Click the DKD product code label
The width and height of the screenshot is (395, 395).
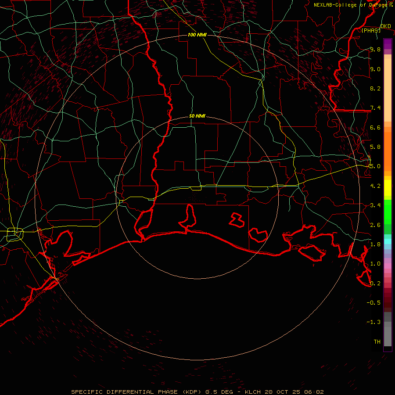pyautogui.click(x=386, y=26)
